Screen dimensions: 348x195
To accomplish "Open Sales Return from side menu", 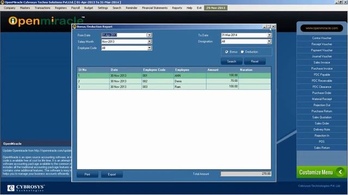I will (321, 147).
